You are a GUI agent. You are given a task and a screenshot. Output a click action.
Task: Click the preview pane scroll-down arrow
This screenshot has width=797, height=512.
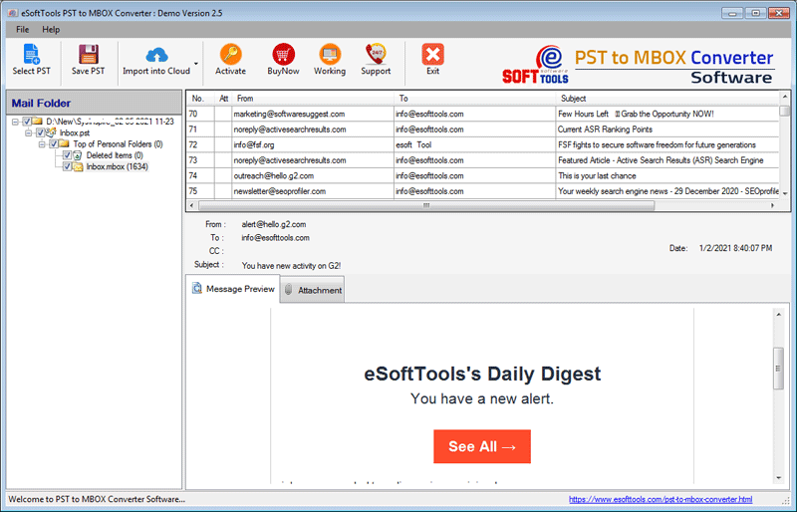tap(778, 478)
